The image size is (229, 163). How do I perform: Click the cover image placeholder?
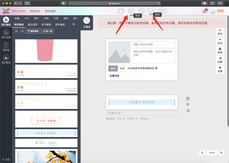[x=119, y=52]
